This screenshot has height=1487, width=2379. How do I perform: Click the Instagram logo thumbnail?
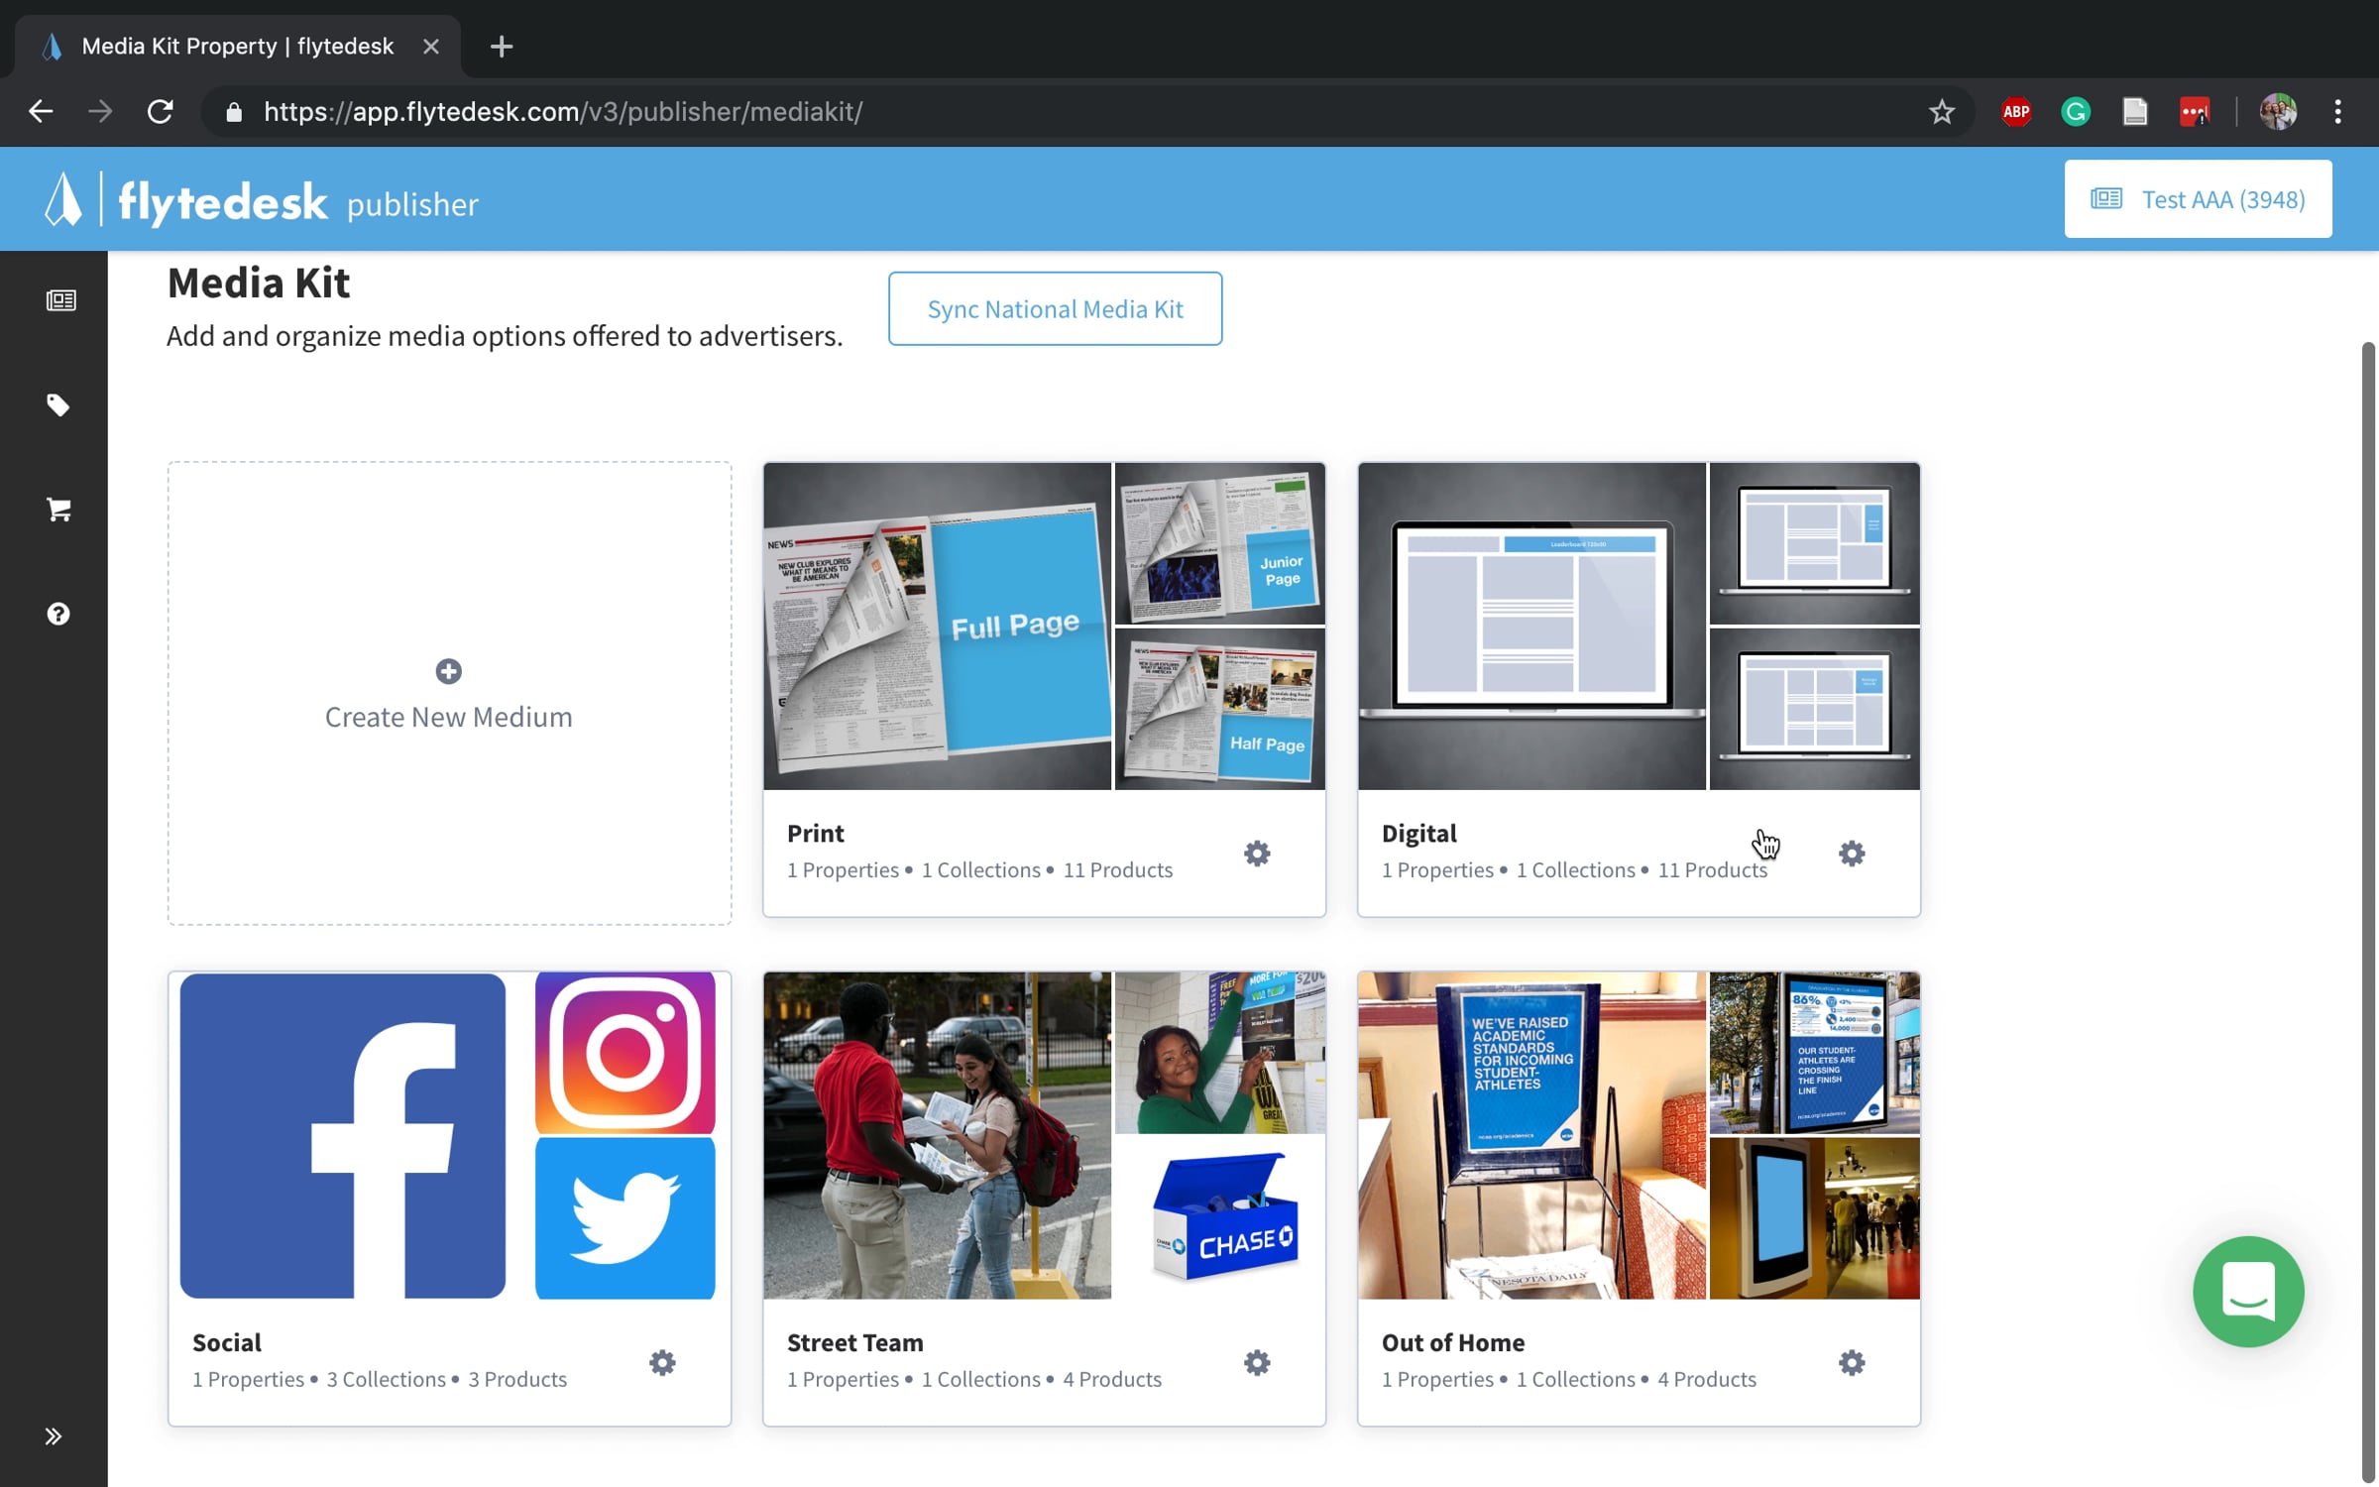(x=624, y=1053)
